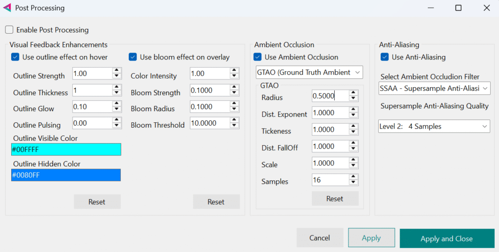
Task: Disable Use Ambient Occlusion checkbox
Action: (x=257, y=57)
